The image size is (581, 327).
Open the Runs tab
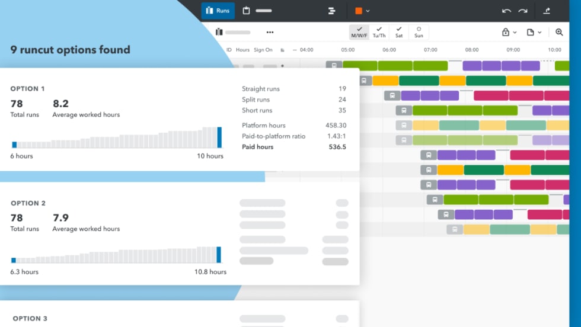[218, 11]
